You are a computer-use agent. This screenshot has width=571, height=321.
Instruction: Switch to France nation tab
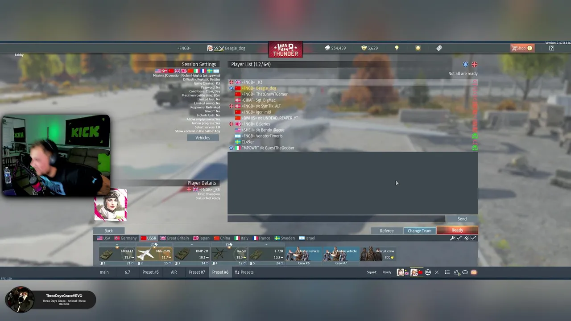[261, 238]
